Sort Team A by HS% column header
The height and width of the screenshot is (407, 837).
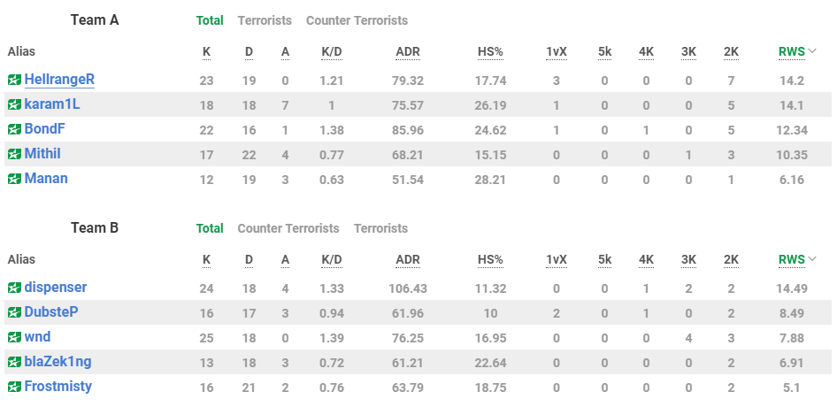tap(489, 51)
